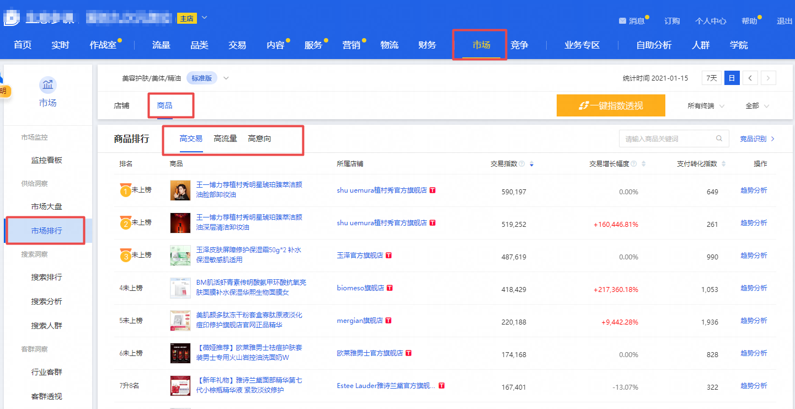Open the 市场 tab in top navigation
The height and width of the screenshot is (409, 795).
point(481,45)
